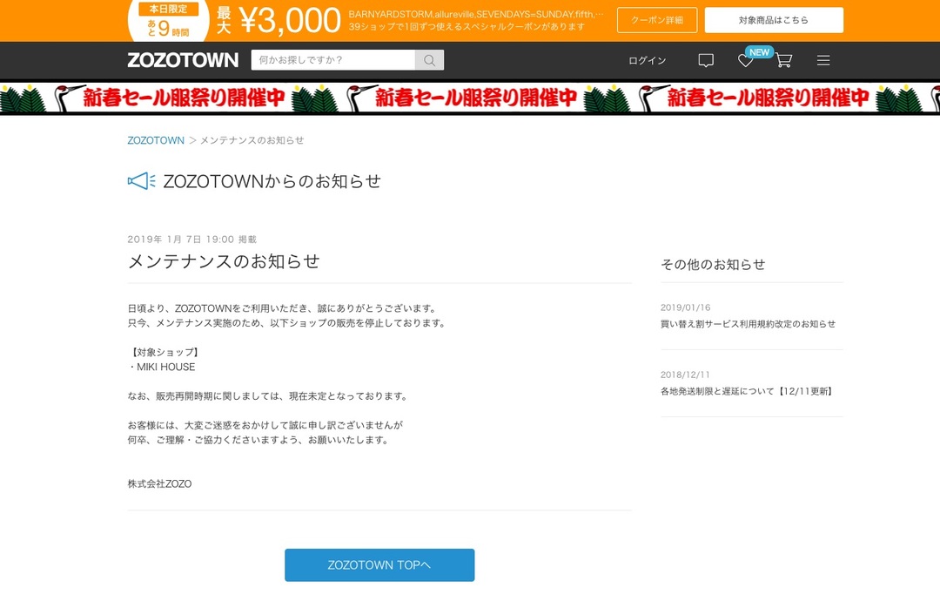Screen dimensions: 940x594
Task: Click the ¥3,000 coupon amount text
Action: click(x=290, y=20)
